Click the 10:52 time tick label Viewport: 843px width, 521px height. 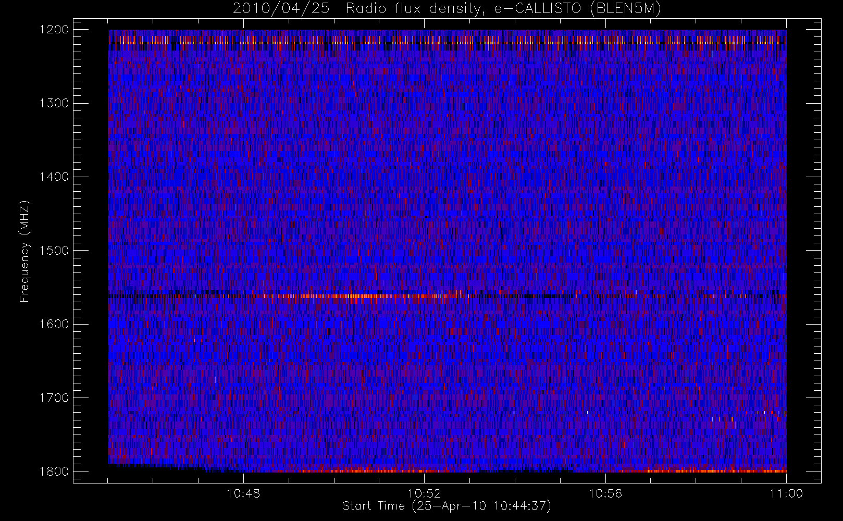[x=424, y=493]
